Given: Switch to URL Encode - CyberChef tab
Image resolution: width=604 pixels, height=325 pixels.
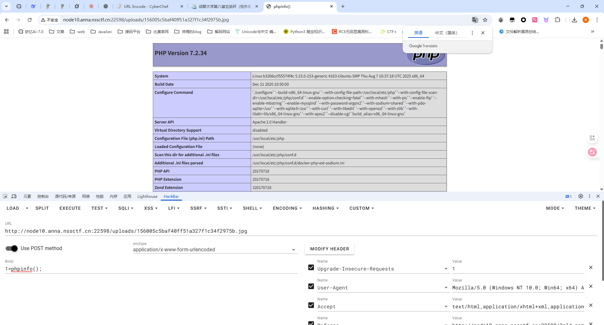Looking at the screenshot, I should 146,6.
